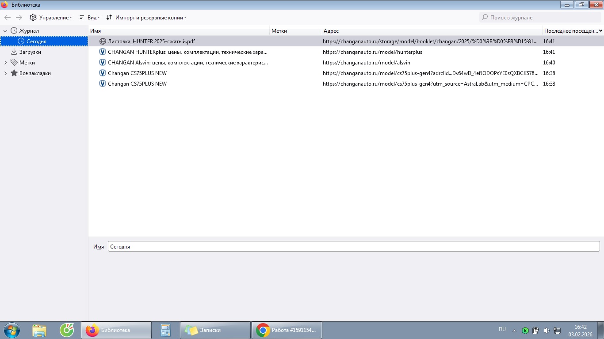Click the storage/model/booklet address cell

(x=430, y=41)
